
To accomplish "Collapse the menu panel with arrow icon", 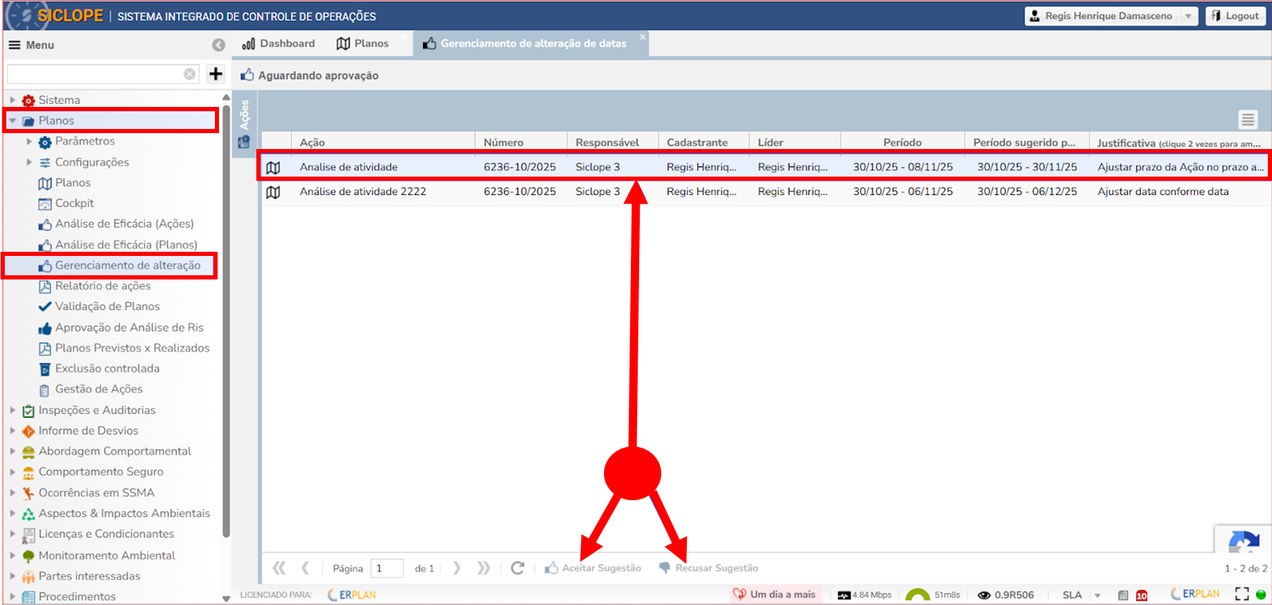I will (218, 45).
